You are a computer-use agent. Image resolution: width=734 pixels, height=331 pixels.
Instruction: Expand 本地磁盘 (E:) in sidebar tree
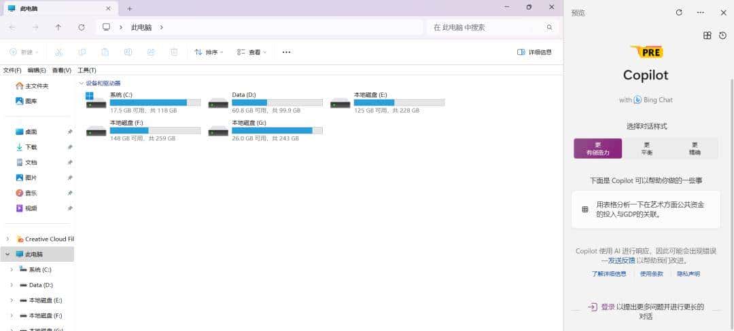pyautogui.click(x=12, y=300)
